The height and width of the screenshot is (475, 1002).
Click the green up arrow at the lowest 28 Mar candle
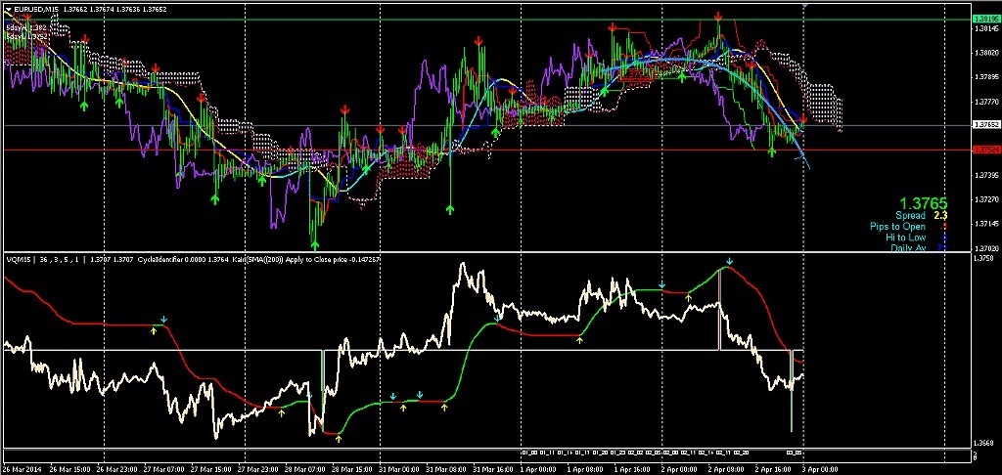pos(314,244)
